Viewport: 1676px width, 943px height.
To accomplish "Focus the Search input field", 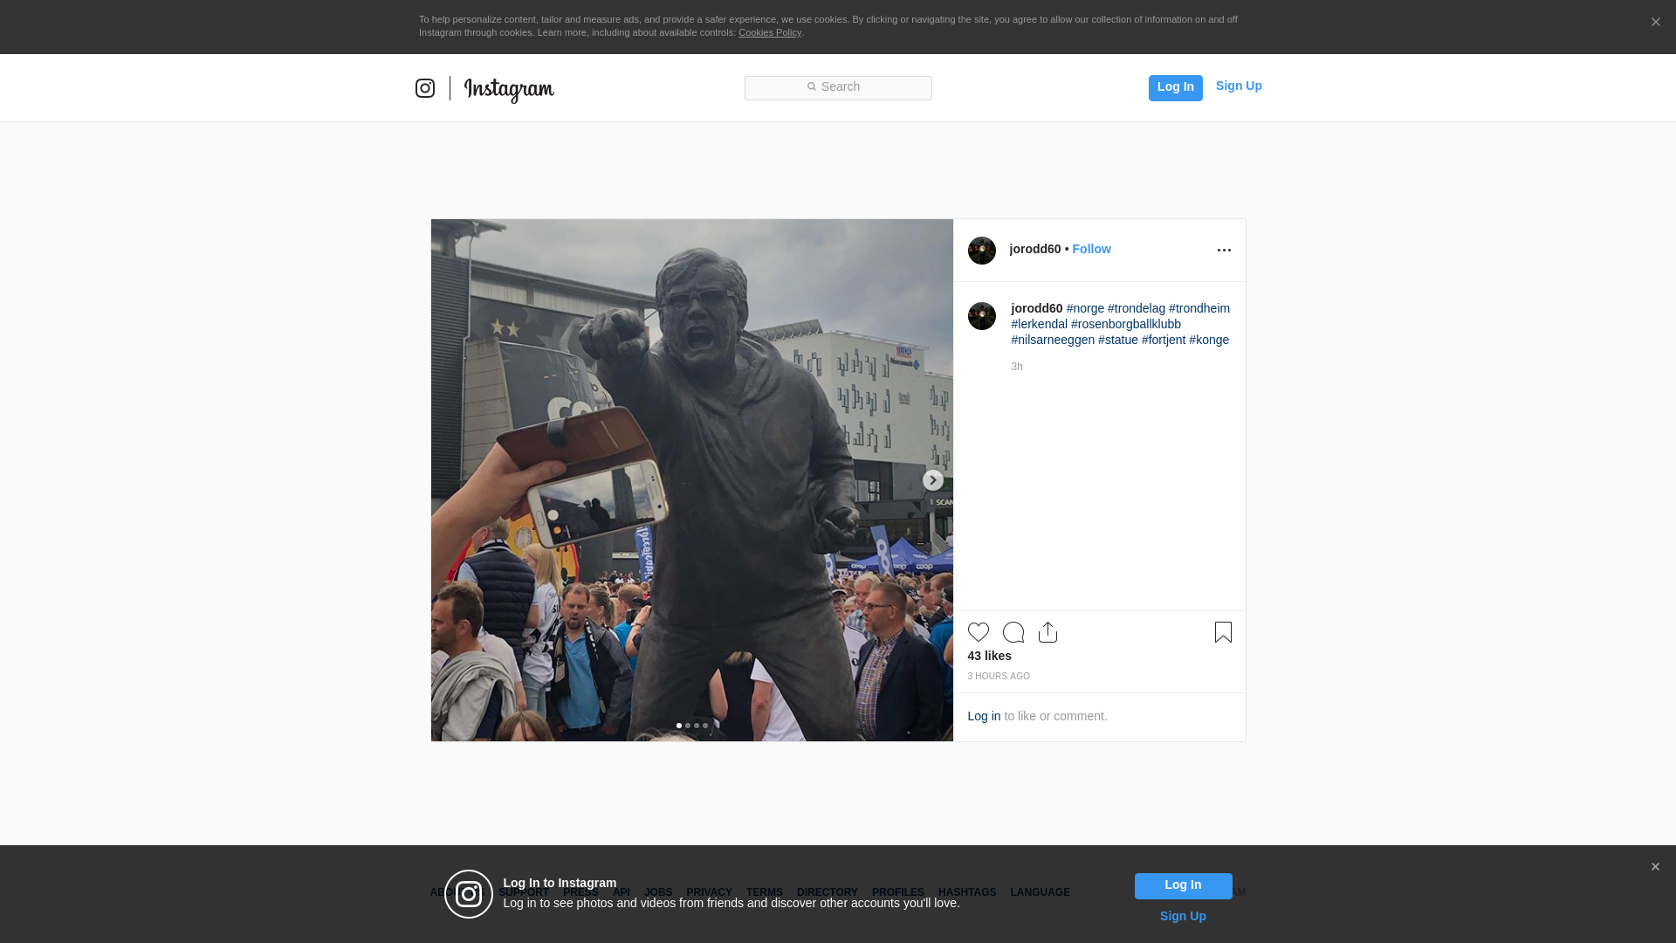I will pos(838,88).
